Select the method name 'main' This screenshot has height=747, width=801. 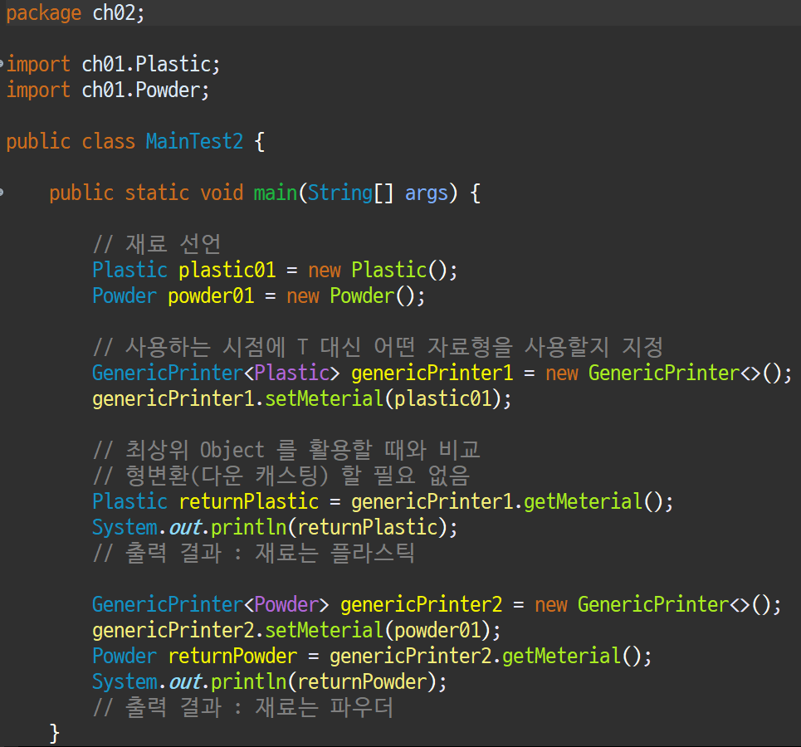(276, 193)
